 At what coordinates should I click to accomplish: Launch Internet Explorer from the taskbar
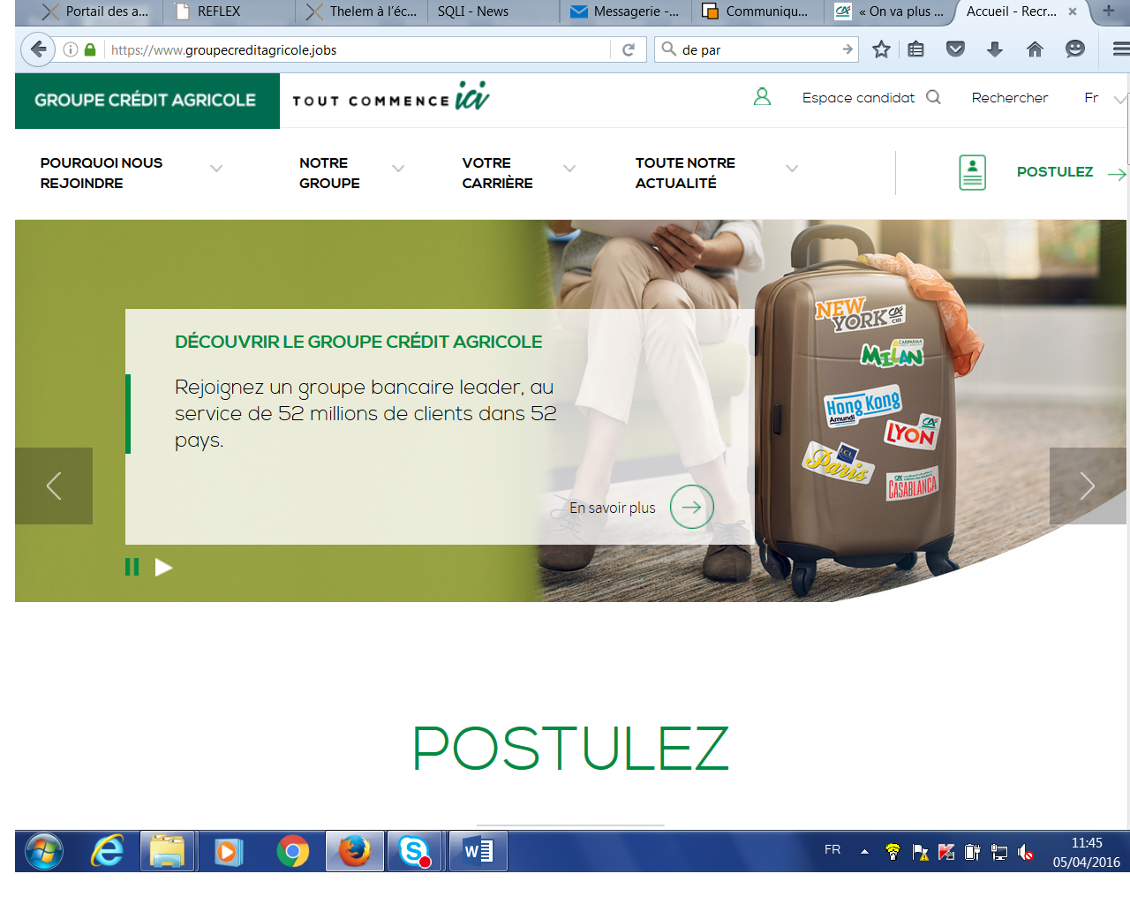tap(108, 851)
